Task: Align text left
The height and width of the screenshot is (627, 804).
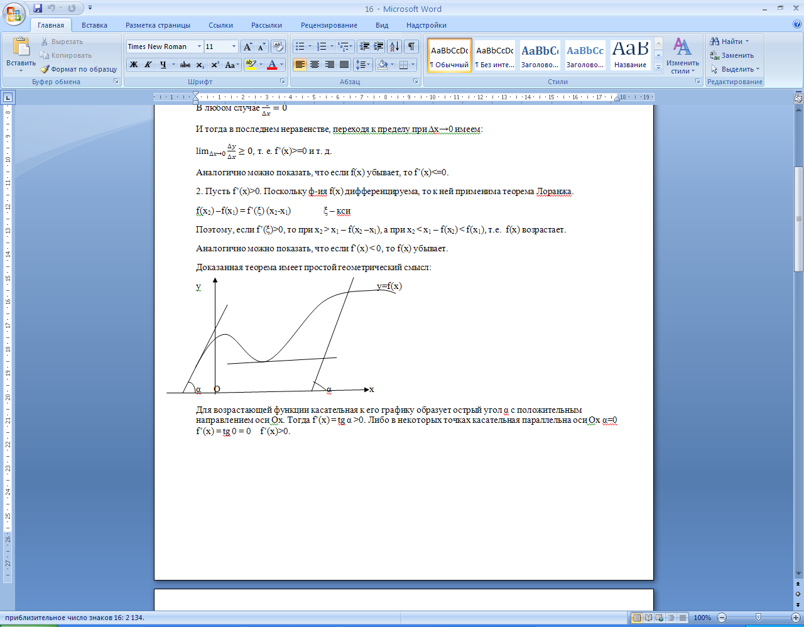Action: pyautogui.click(x=300, y=65)
